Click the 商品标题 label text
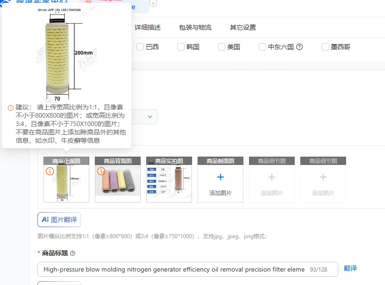The width and height of the screenshot is (385, 285). (55, 253)
